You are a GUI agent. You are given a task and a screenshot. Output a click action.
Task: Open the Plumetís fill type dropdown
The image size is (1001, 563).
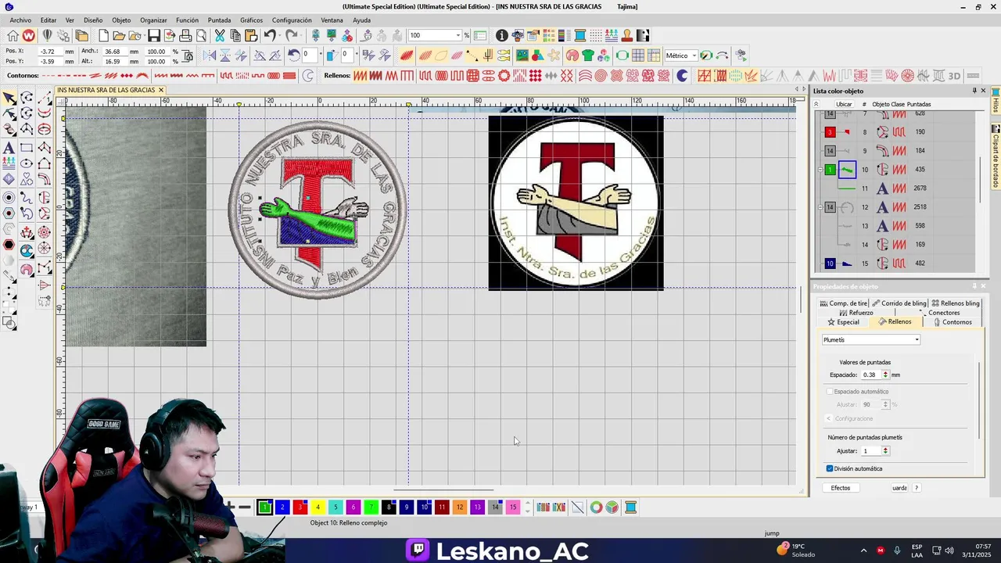coord(917,339)
